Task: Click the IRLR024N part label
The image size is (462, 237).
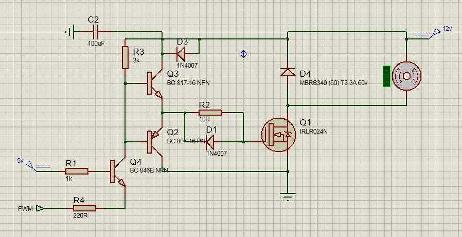Action: point(314,132)
